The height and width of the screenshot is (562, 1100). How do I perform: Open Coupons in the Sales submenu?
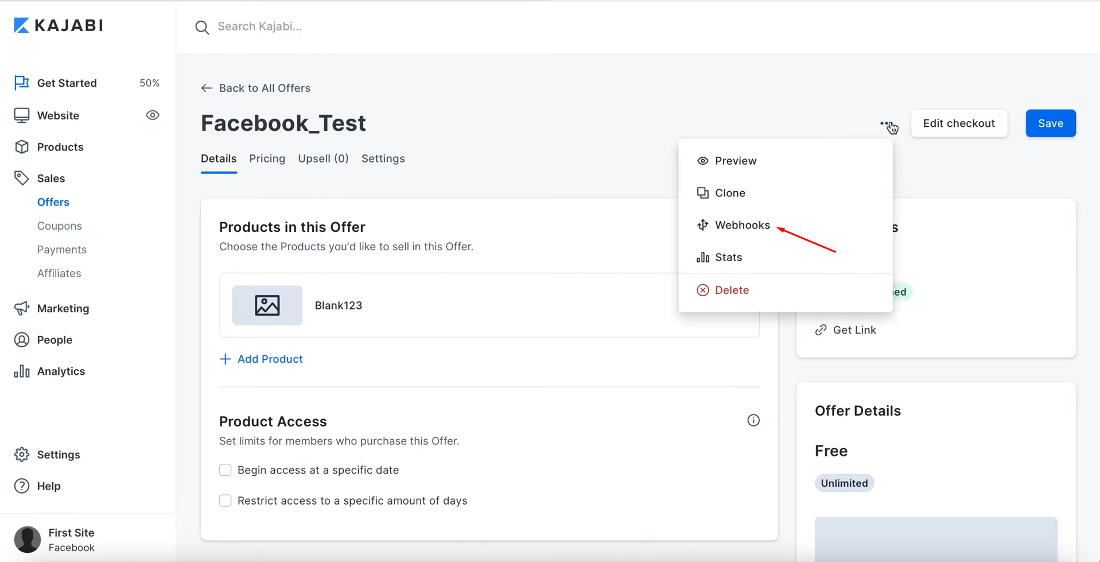[60, 226]
